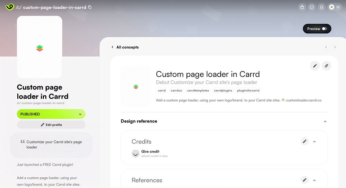
Task: Select the pluginsforcarrd tag
Action: point(248,90)
